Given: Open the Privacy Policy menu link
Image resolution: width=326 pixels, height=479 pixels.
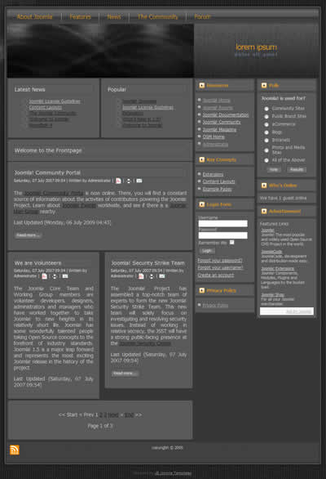Looking at the screenshot, I should pos(215,305).
